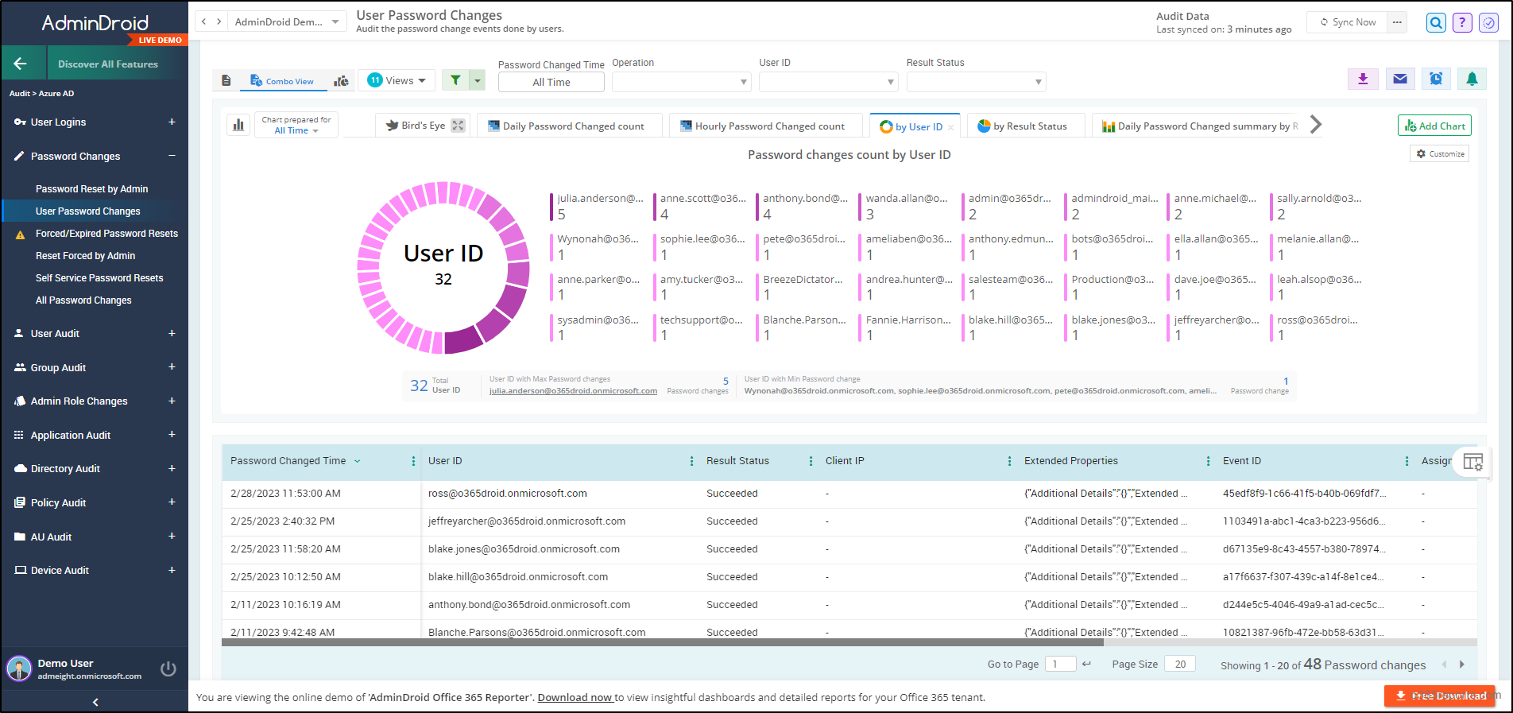1513x713 pixels.
Task: Expand the Application Audit sidebar section
Action: click(172, 435)
